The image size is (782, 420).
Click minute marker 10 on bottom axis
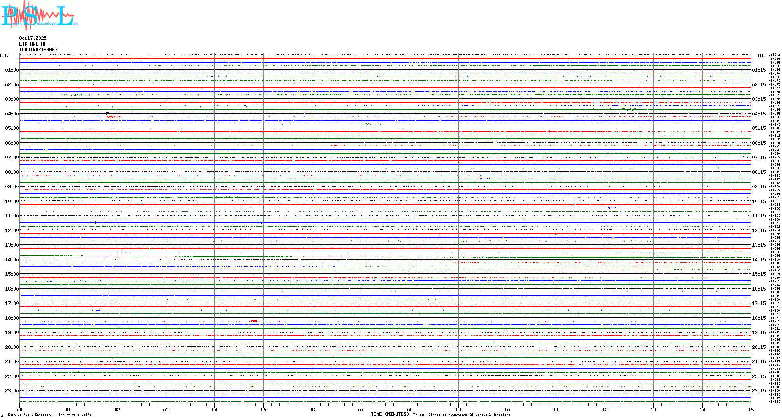(x=507, y=409)
